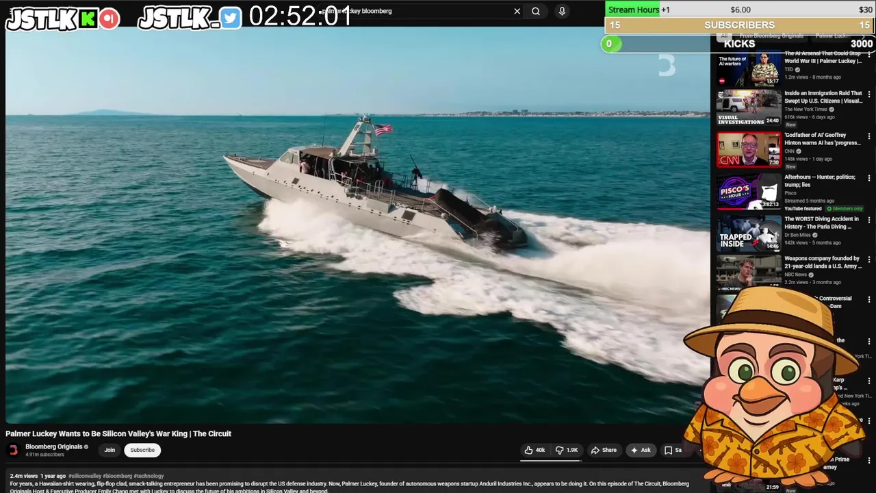The width and height of the screenshot is (876, 493).
Task: Click the #technology hashtag
Action: point(149,476)
